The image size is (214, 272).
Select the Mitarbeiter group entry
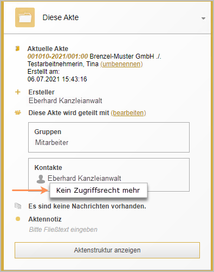pos(51,143)
